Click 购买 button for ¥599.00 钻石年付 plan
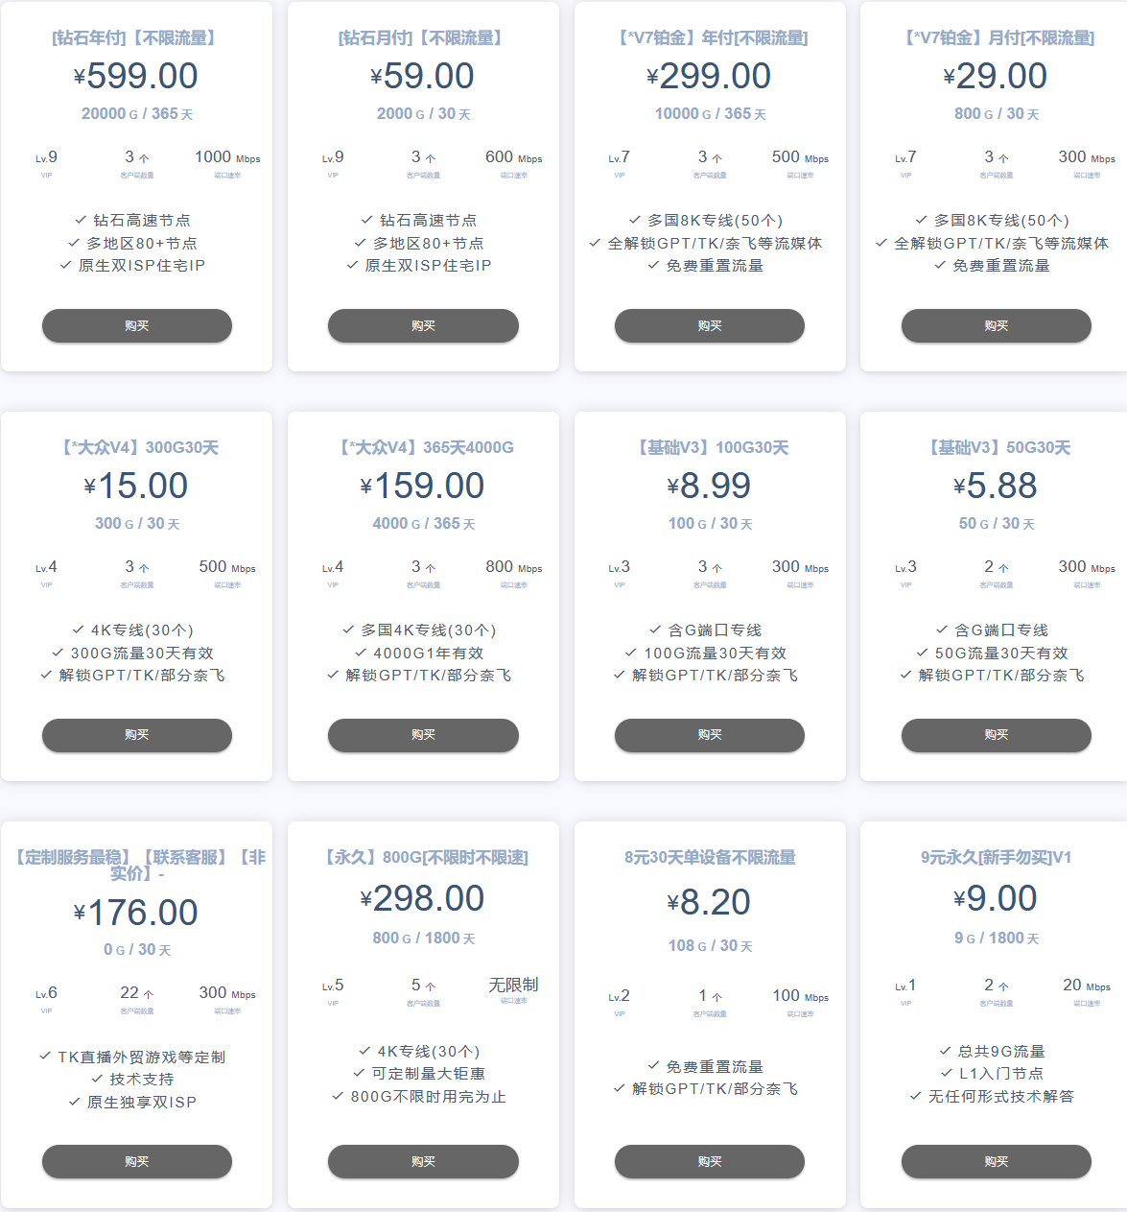Screen dimensions: 1127x1212 tap(136, 326)
